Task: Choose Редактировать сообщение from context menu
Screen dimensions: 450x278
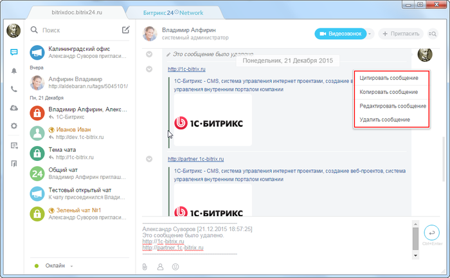Action: (392, 106)
